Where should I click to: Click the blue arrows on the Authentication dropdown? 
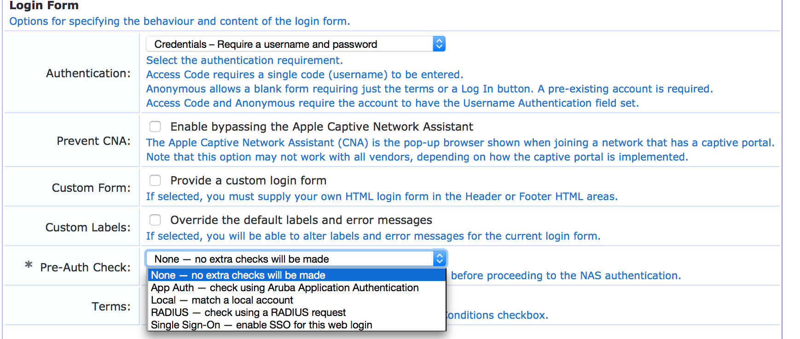tap(439, 44)
